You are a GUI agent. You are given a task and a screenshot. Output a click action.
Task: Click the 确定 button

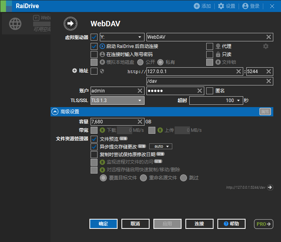103,224
